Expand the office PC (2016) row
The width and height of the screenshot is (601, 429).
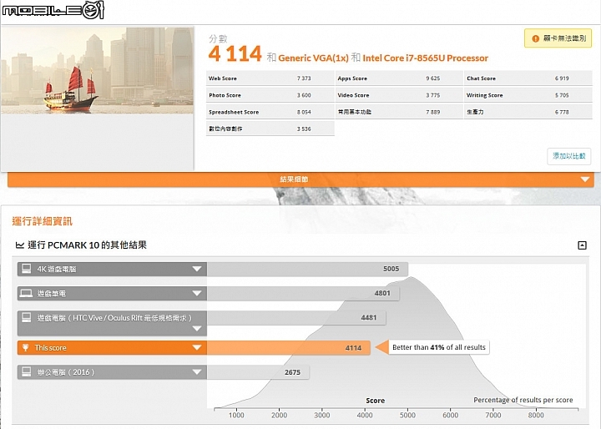(x=197, y=372)
